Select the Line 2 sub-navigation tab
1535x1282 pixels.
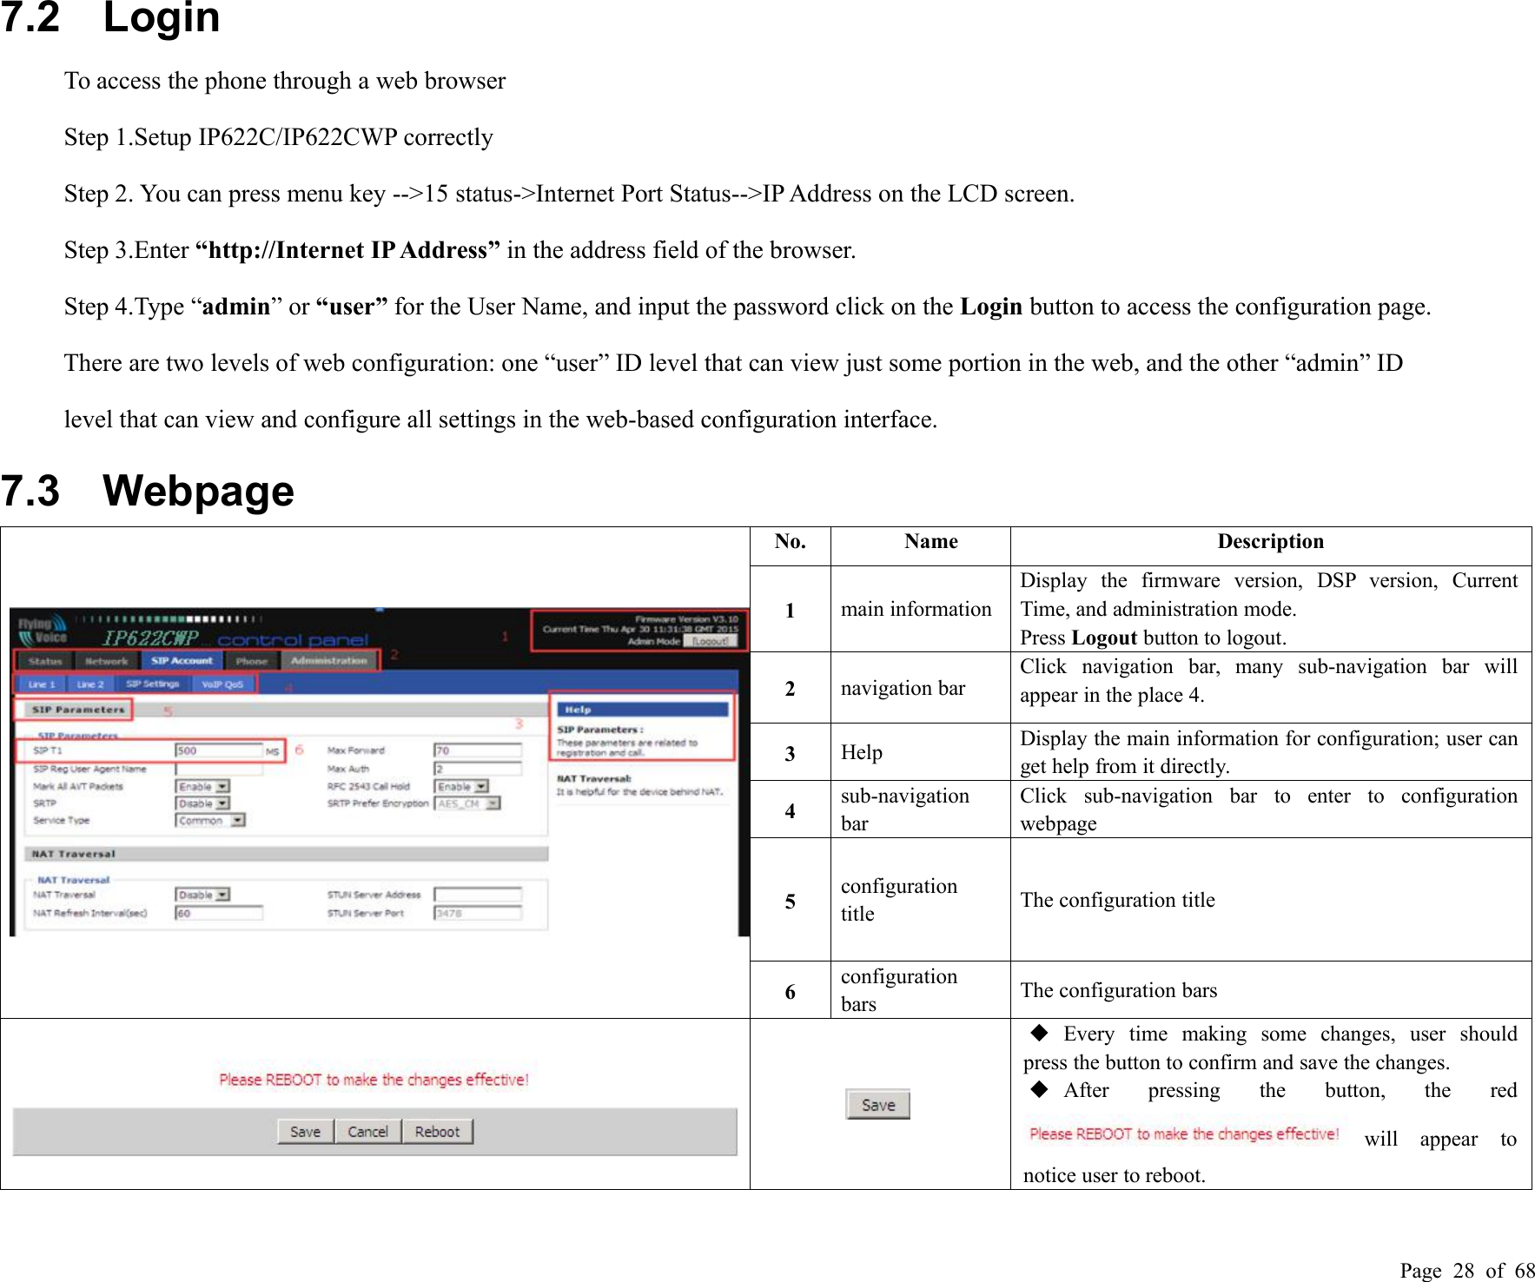[x=90, y=684]
